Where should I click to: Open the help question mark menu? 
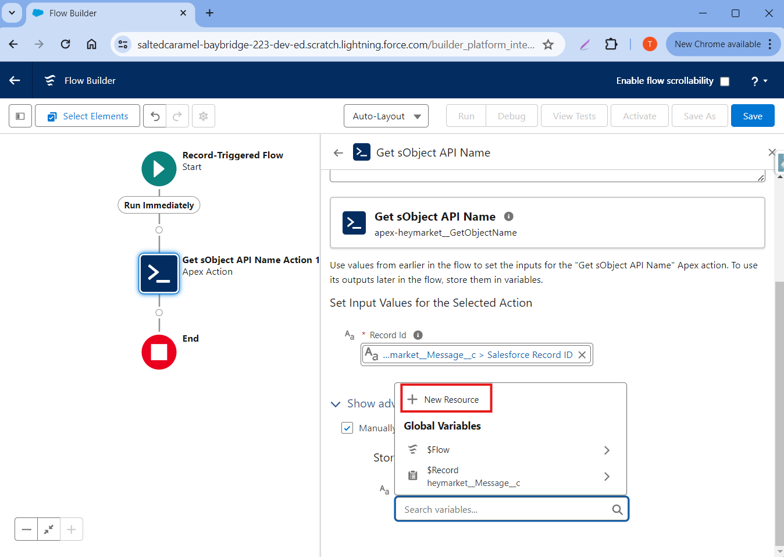click(x=759, y=81)
